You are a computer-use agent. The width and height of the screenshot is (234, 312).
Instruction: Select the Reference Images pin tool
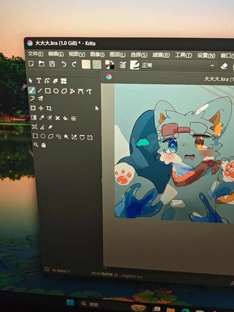(x=50, y=127)
